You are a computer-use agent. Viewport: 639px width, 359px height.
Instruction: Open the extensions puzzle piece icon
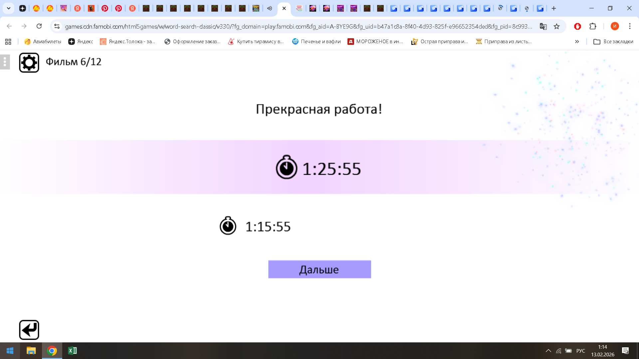coord(593,26)
